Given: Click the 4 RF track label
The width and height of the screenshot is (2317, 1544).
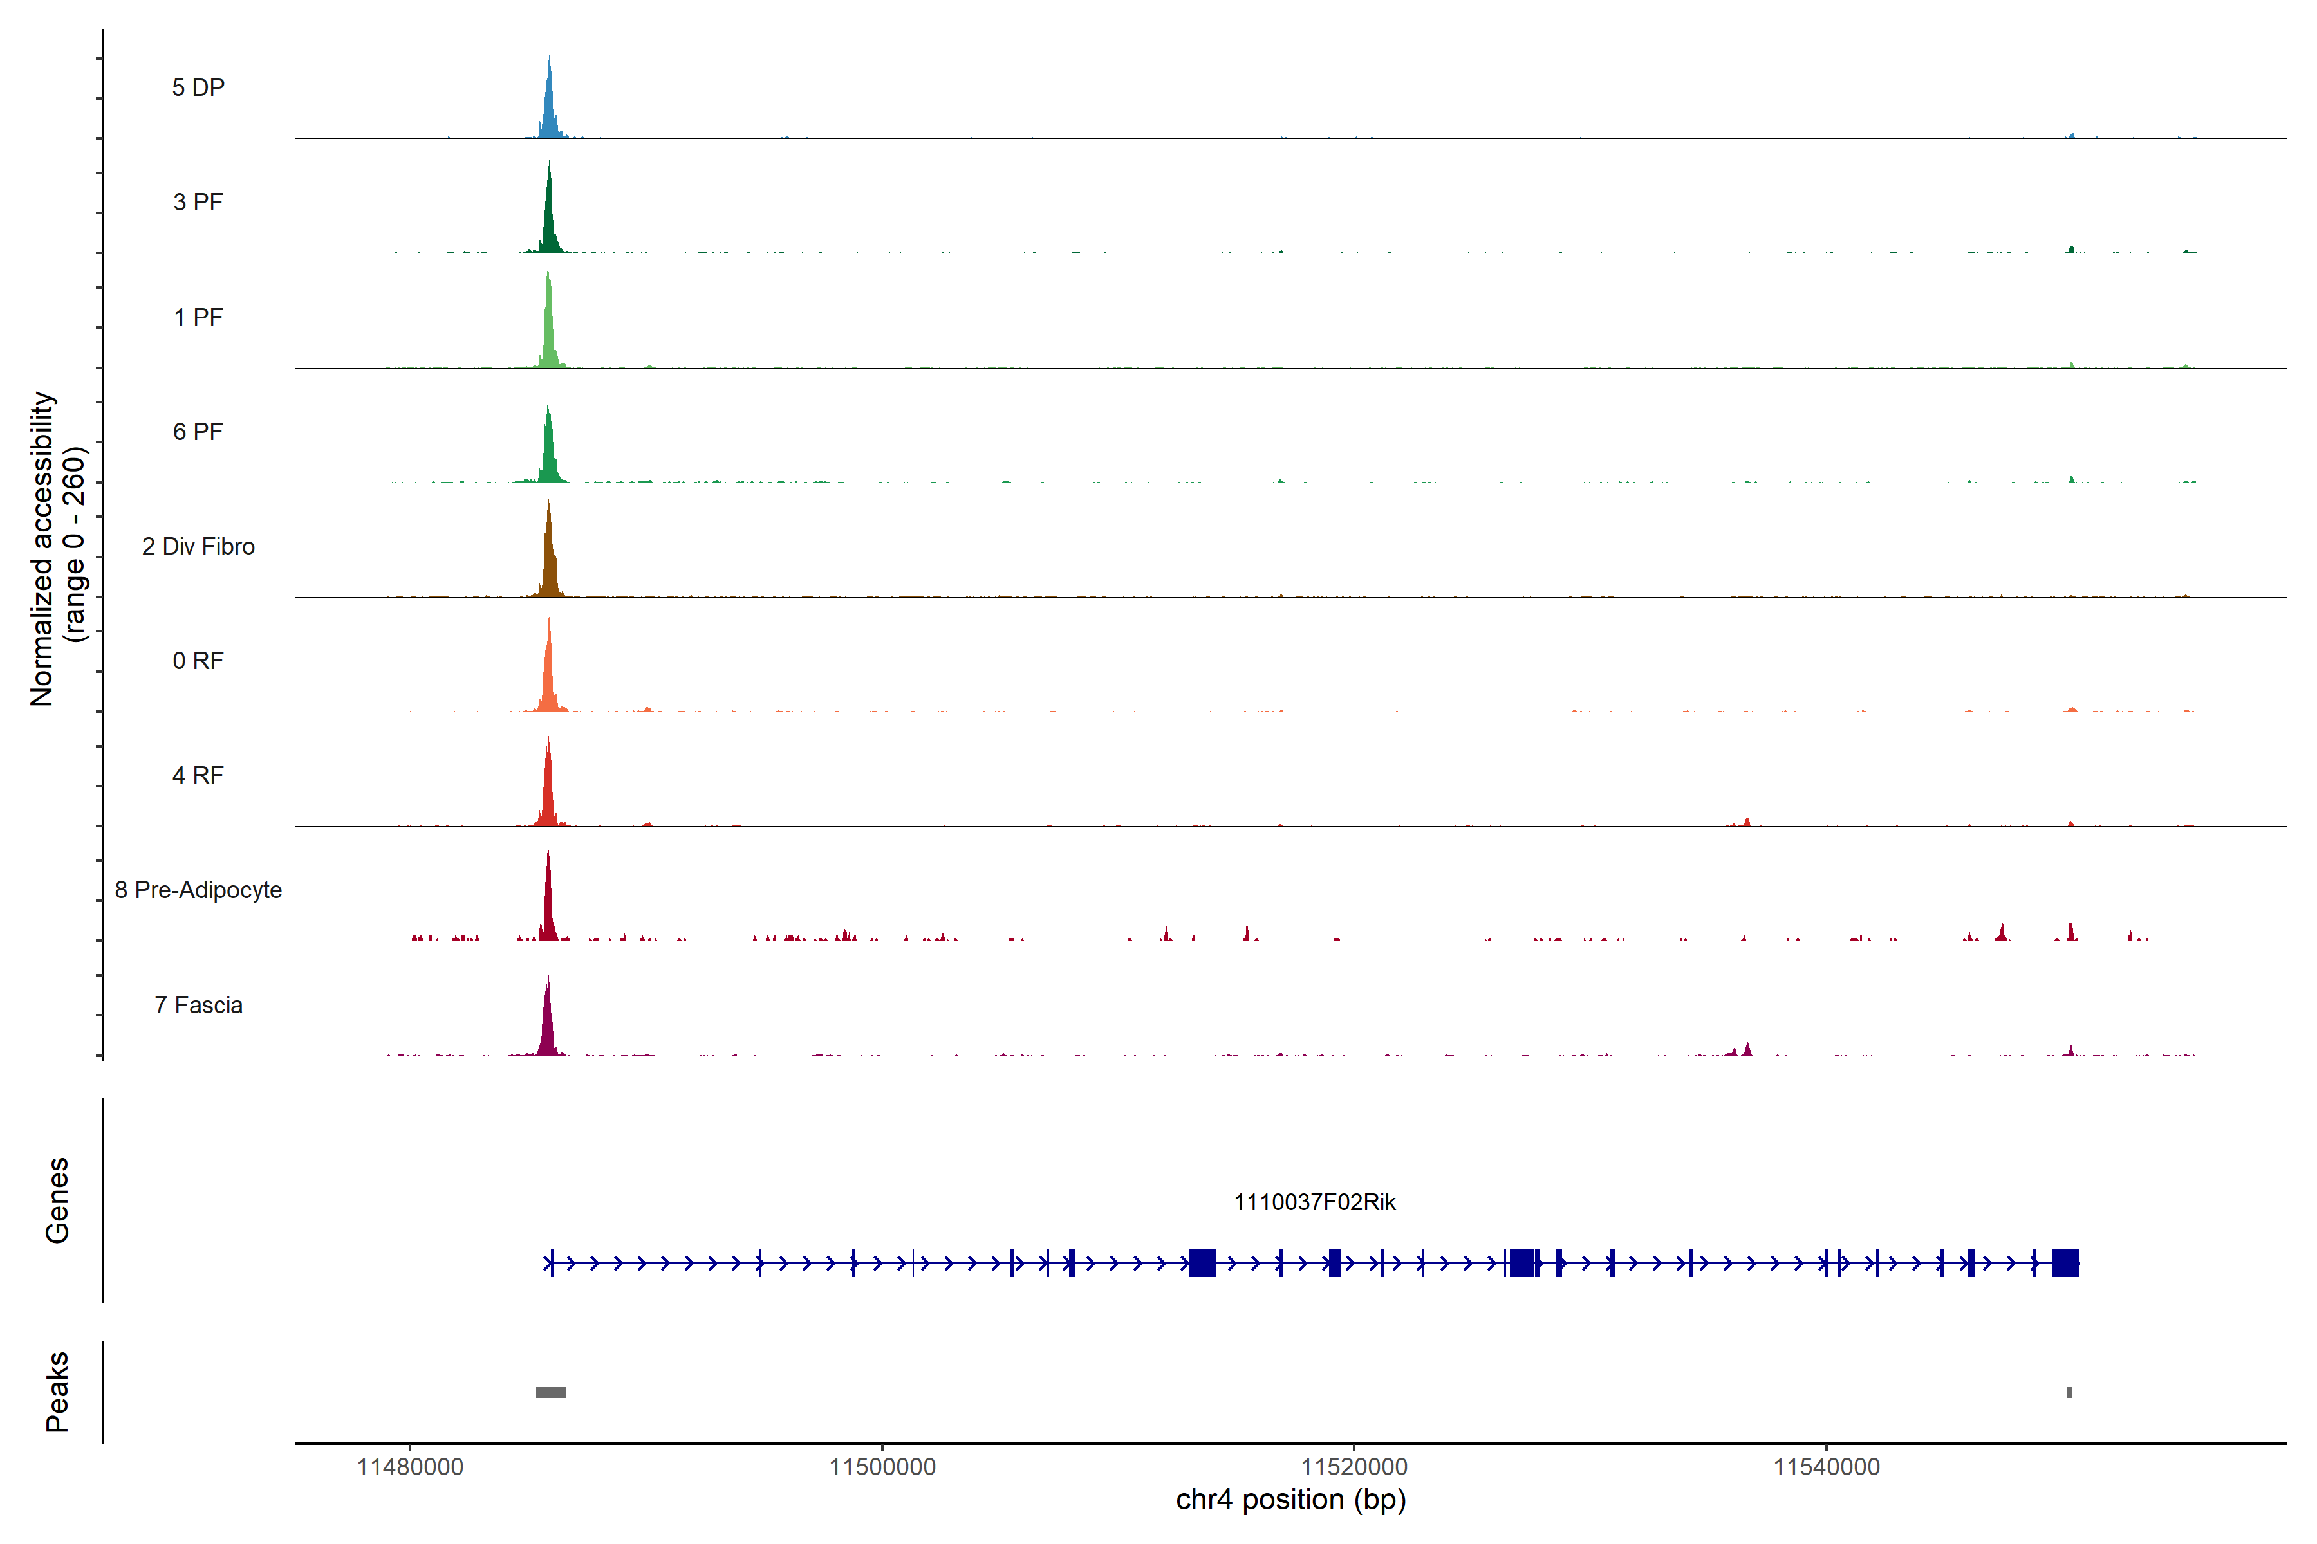Looking at the screenshot, I should 198,775.
